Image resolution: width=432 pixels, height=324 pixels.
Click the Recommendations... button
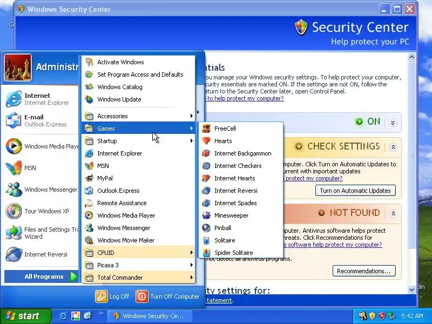pyautogui.click(x=363, y=271)
